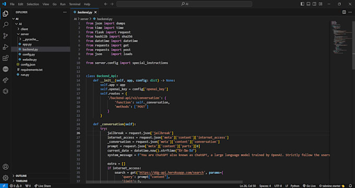Open the Search view in activity bar
Screen dimensions: 355x188
(5, 24)
